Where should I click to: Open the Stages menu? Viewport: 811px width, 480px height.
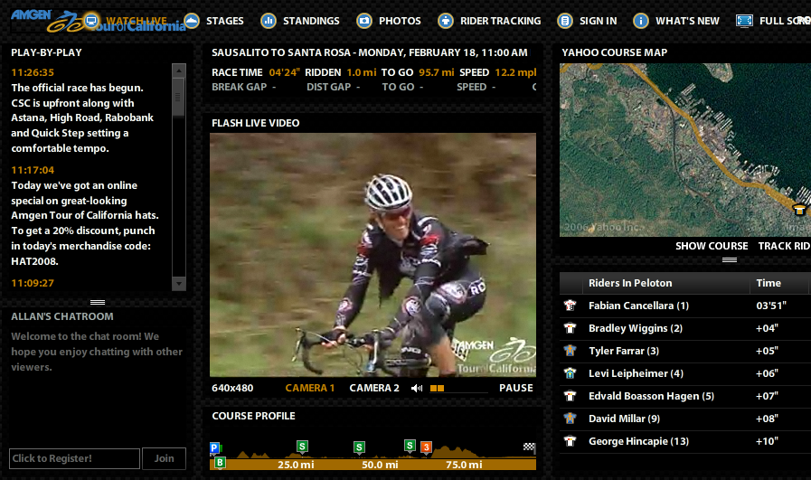[x=224, y=21]
